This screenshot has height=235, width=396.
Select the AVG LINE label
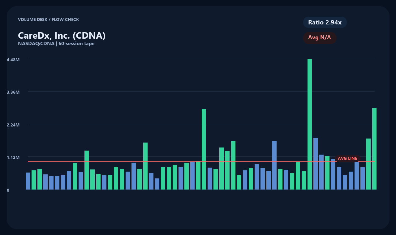click(347, 158)
